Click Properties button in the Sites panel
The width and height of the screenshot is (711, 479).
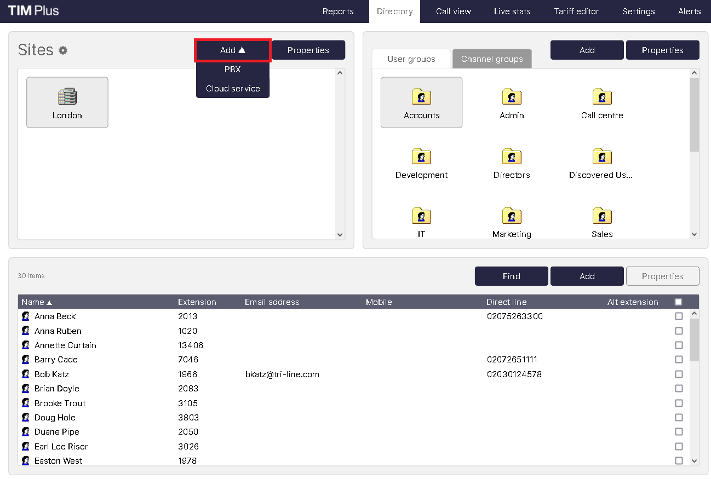308,50
